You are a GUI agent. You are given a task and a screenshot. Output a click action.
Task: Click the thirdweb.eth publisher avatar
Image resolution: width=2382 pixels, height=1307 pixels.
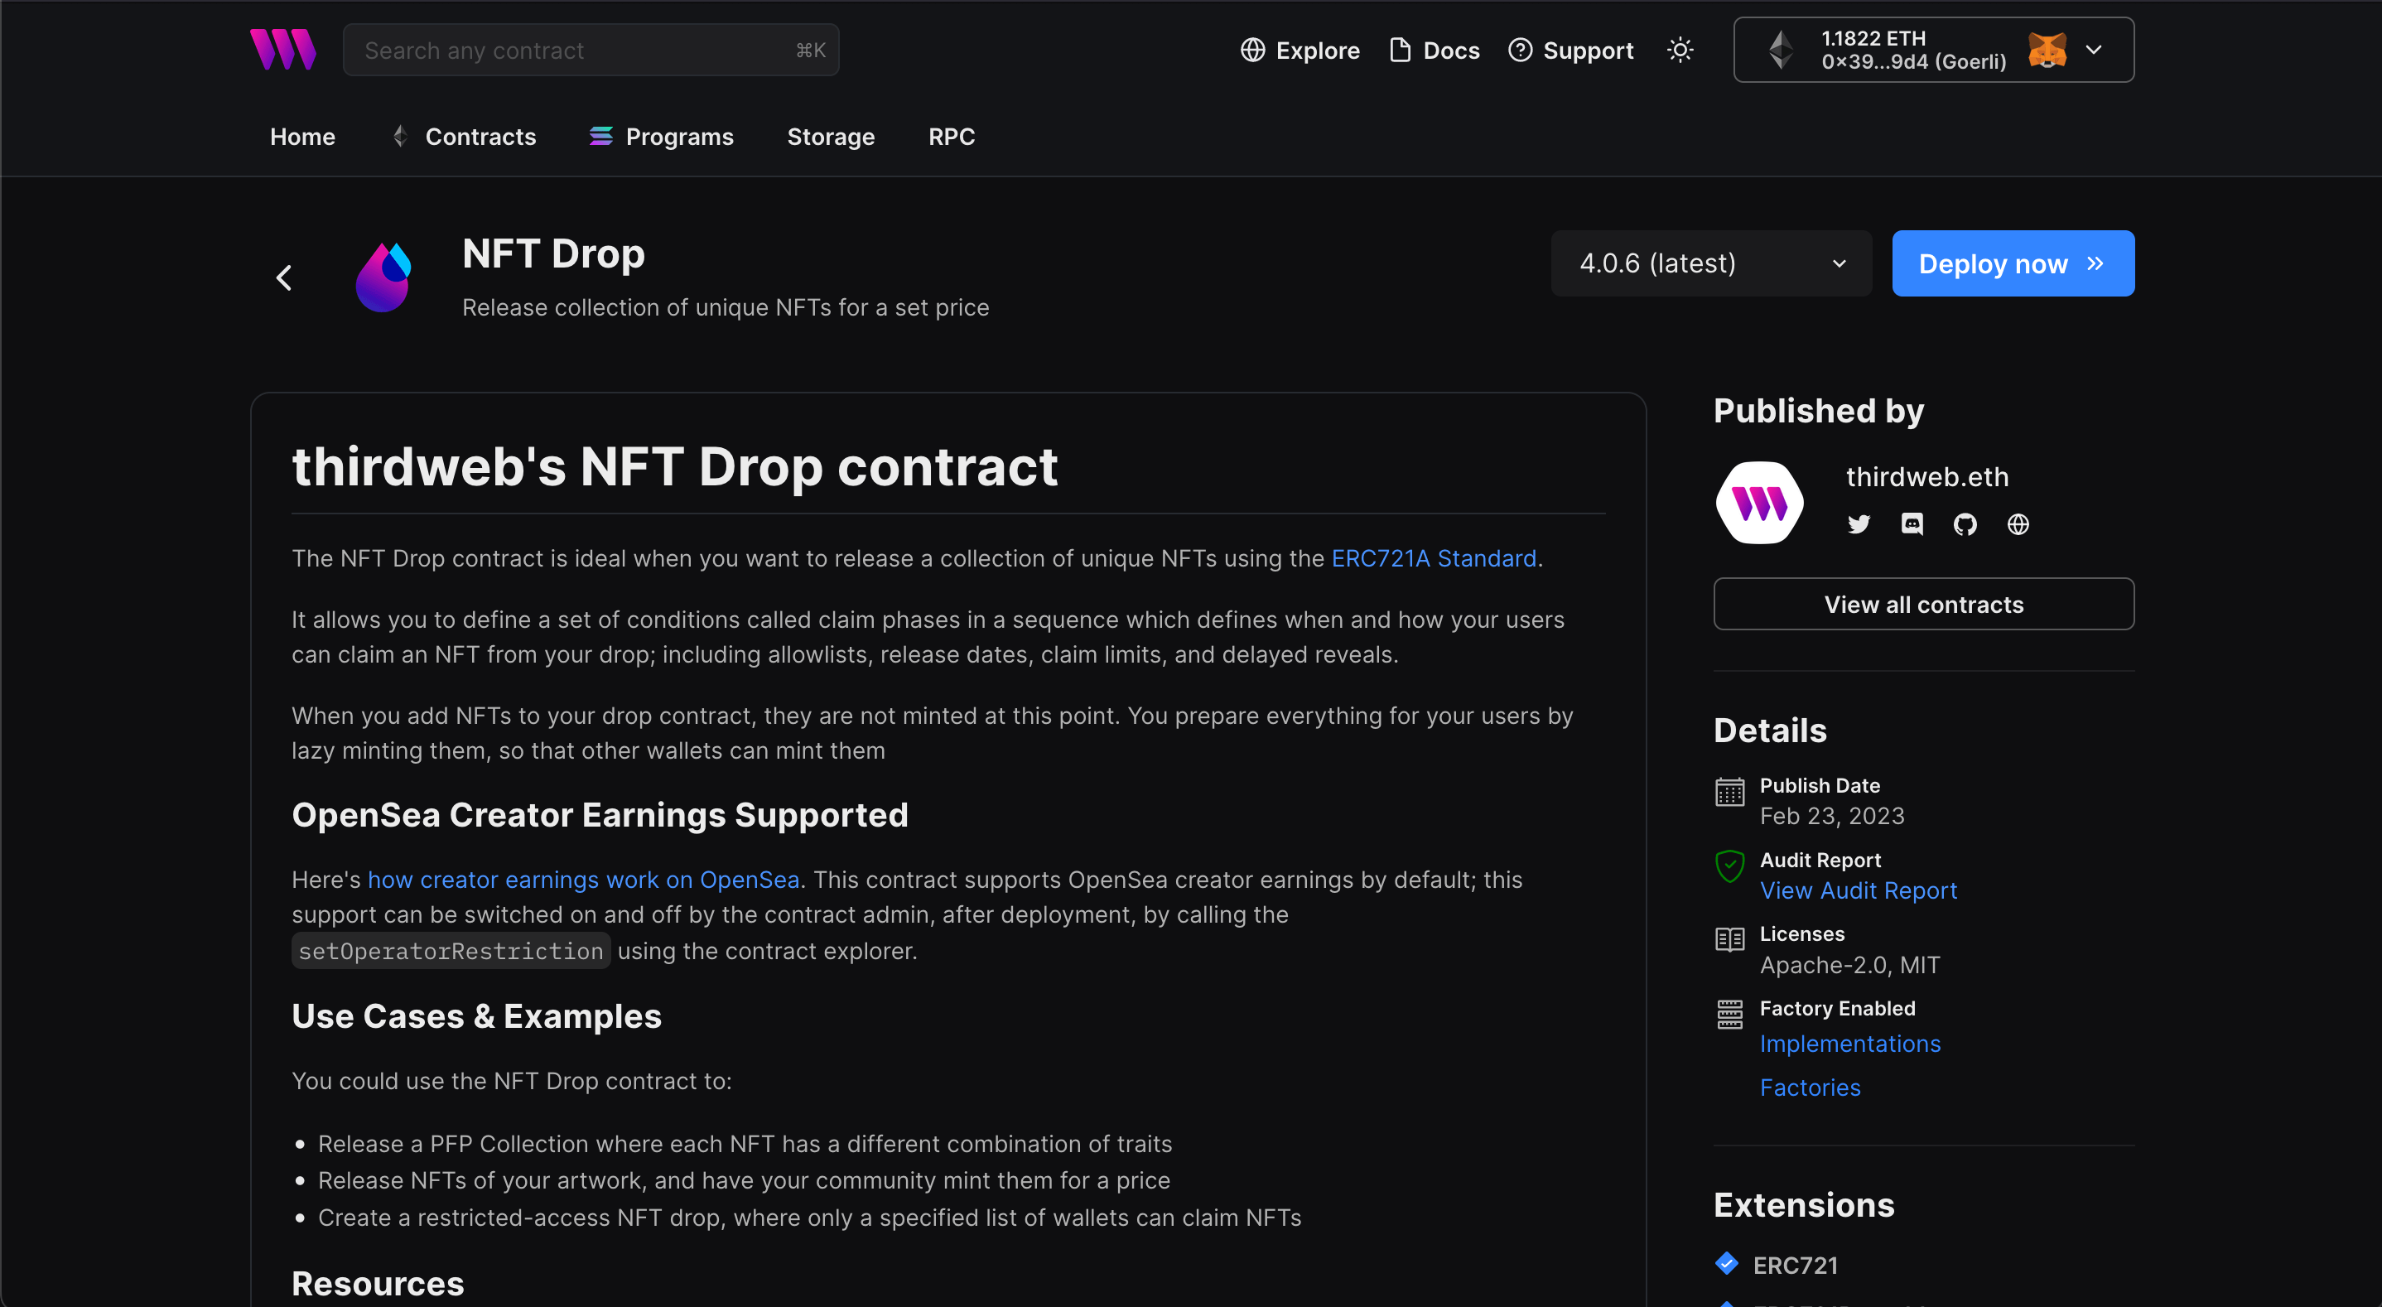click(x=1760, y=501)
